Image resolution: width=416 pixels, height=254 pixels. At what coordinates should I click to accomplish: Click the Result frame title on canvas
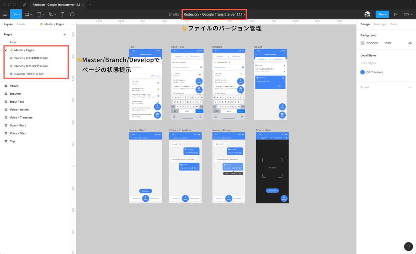258,47
